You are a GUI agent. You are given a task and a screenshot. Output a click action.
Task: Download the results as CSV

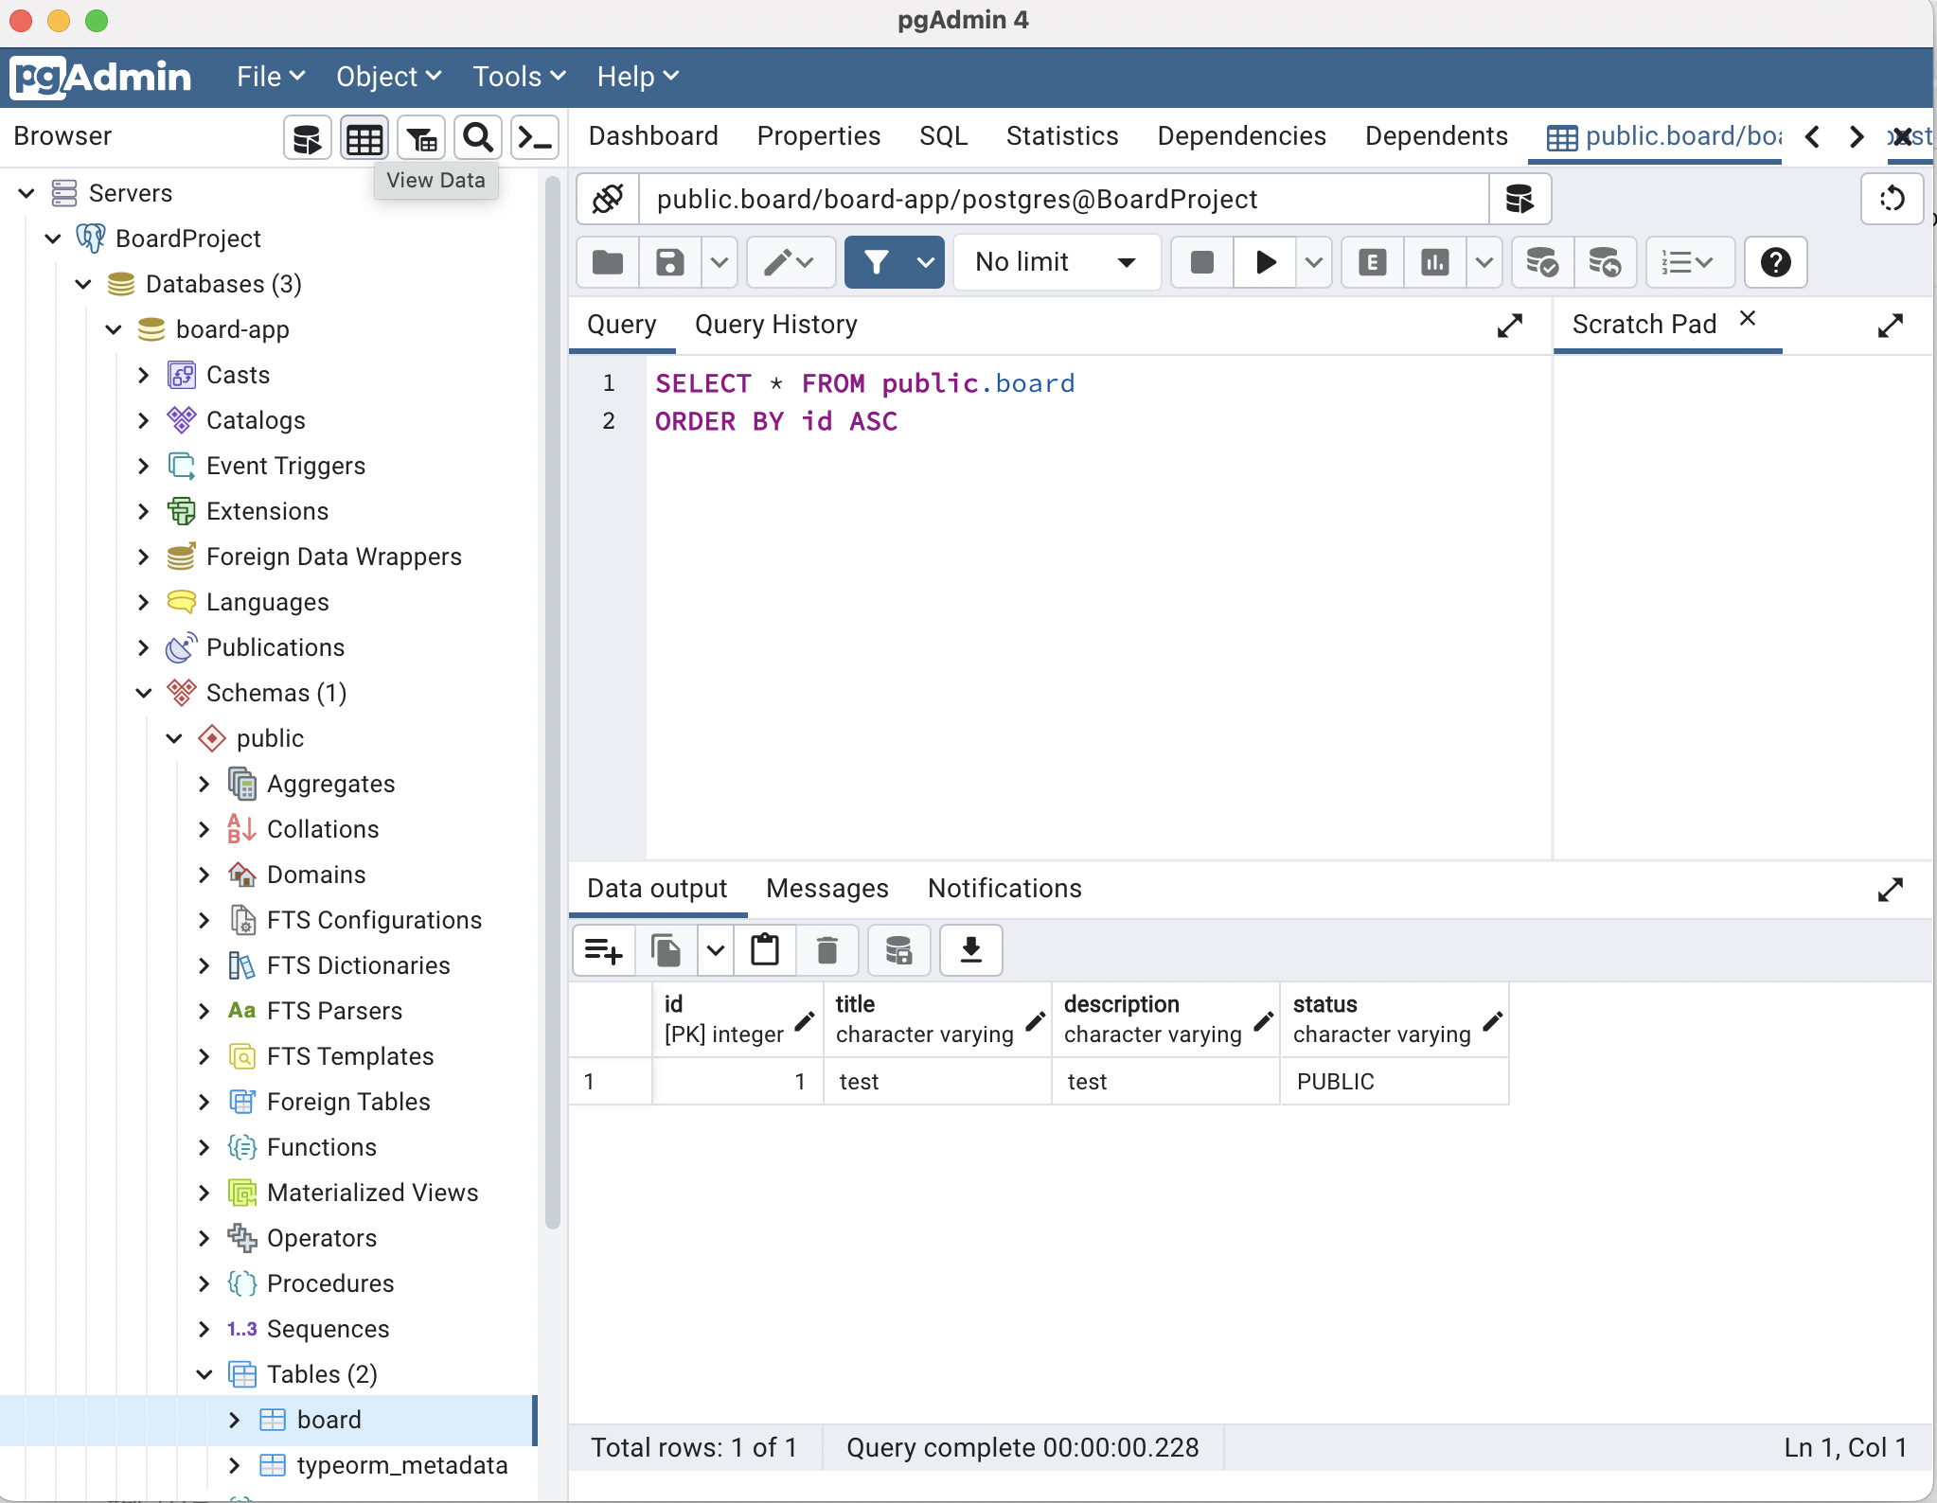[x=970, y=949]
